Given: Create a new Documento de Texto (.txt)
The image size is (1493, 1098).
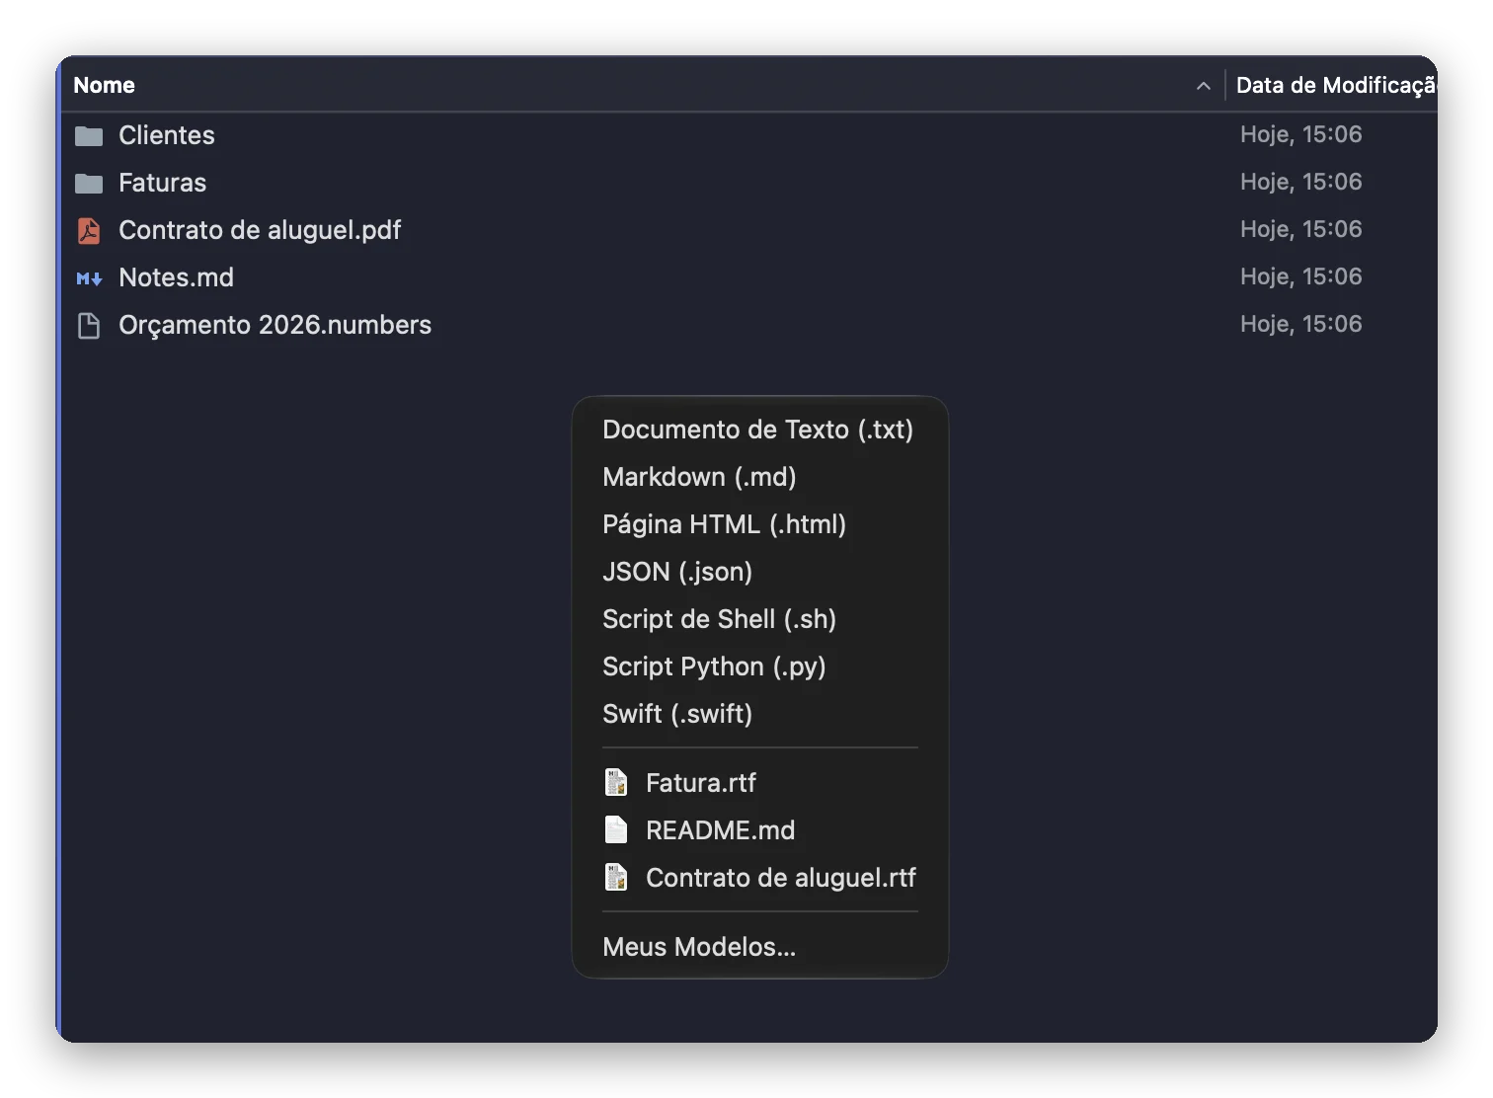Looking at the screenshot, I should coord(759,430).
